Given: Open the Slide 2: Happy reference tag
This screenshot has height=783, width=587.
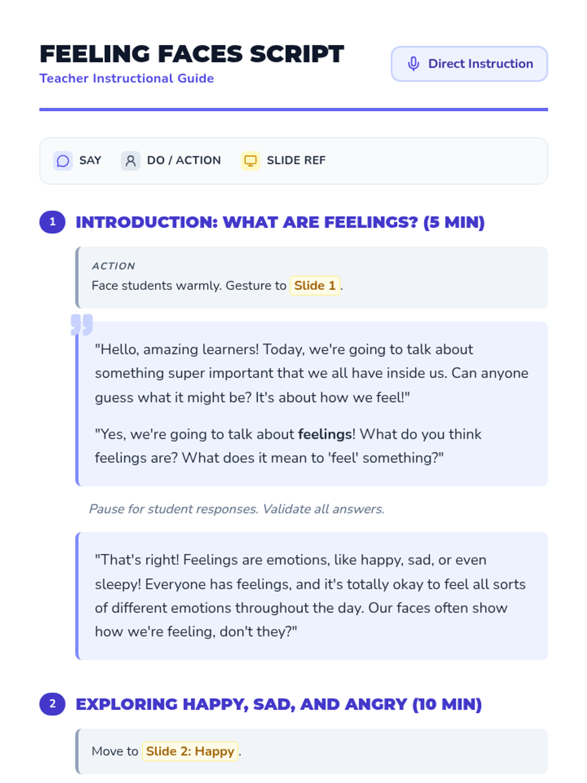Looking at the screenshot, I should pyautogui.click(x=190, y=751).
